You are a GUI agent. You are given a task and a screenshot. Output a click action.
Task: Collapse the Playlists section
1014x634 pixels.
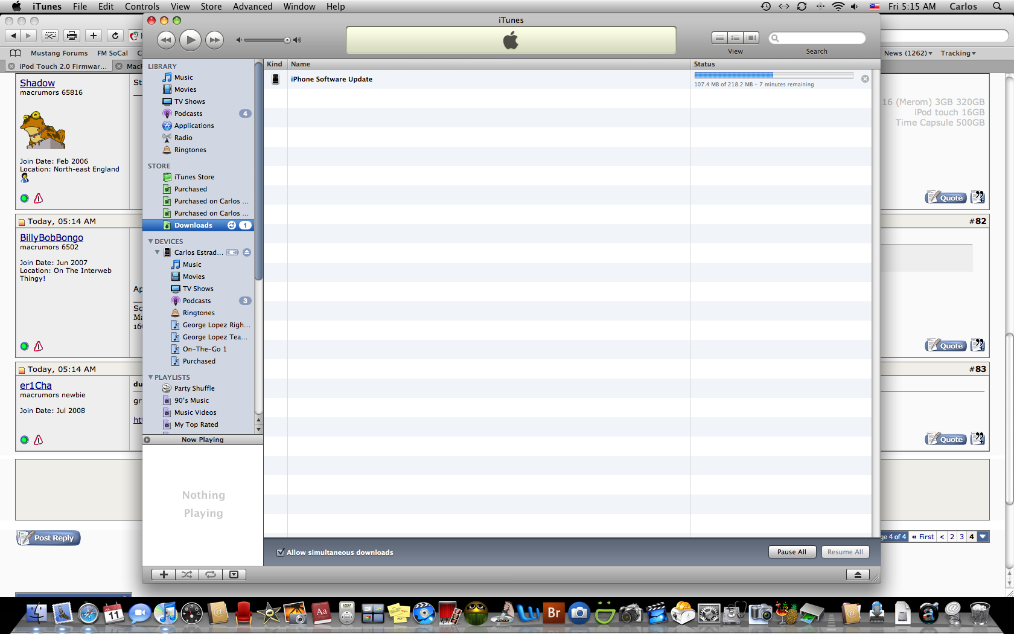pyautogui.click(x=150, y=377)
